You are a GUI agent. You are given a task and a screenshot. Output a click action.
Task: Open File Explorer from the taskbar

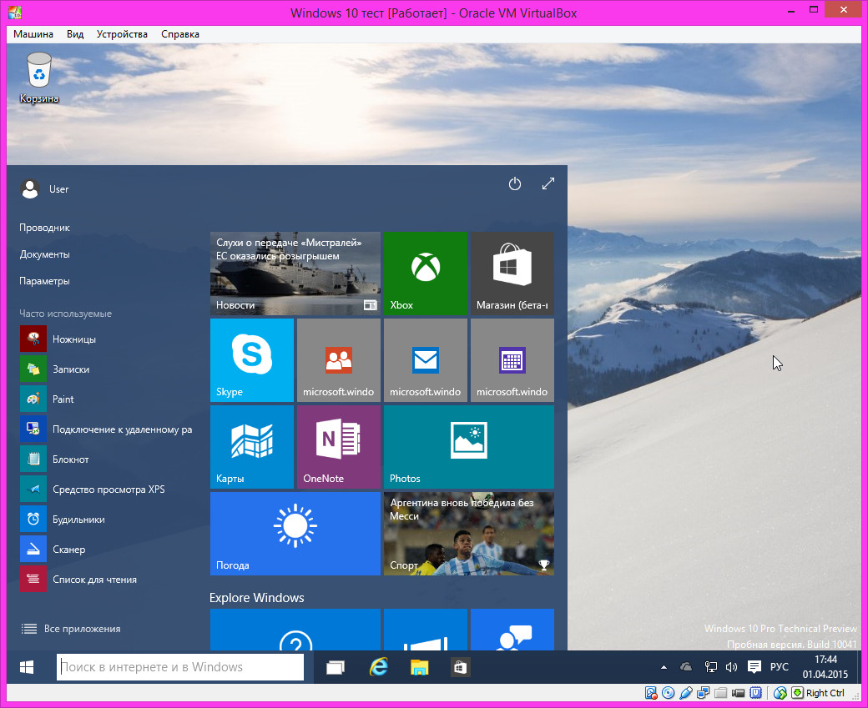[x=419, y=668]
